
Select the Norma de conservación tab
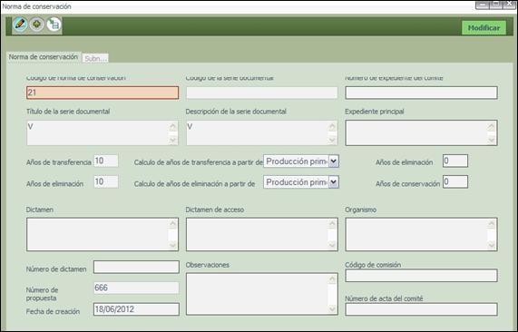point(43,57)
